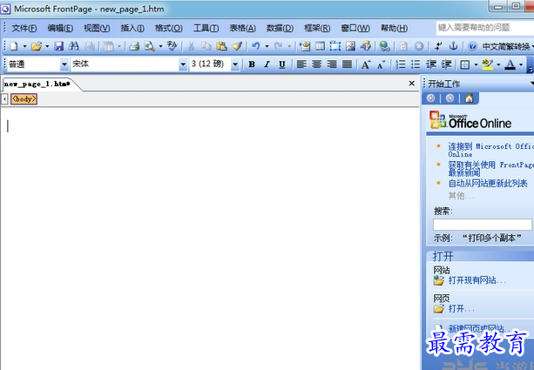Apply bulleted list formatting

coord(416,64)
